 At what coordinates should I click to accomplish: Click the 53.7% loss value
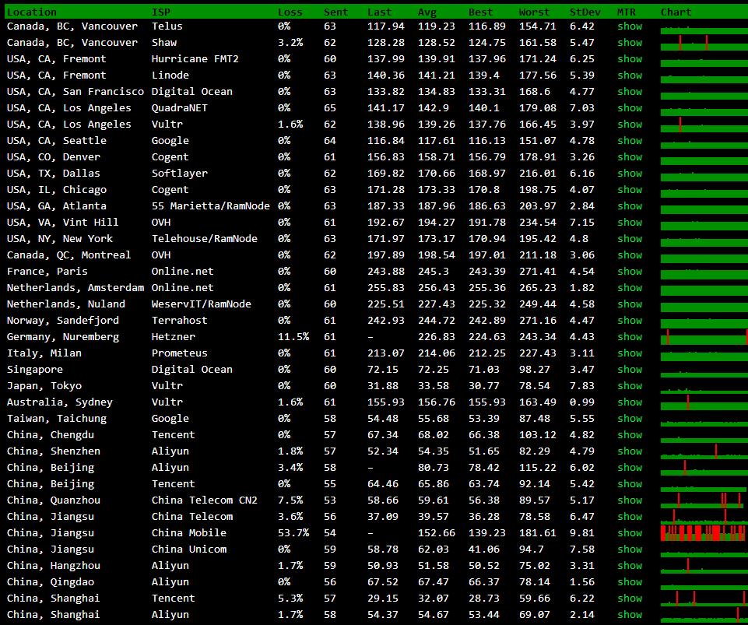pos(293,533)
